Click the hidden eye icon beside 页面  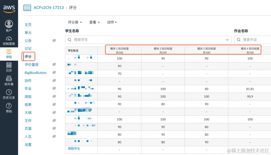click(x=54, y=128)
